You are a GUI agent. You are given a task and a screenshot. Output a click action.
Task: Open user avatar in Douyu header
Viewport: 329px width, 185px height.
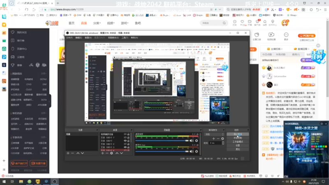tap(285, 23)
